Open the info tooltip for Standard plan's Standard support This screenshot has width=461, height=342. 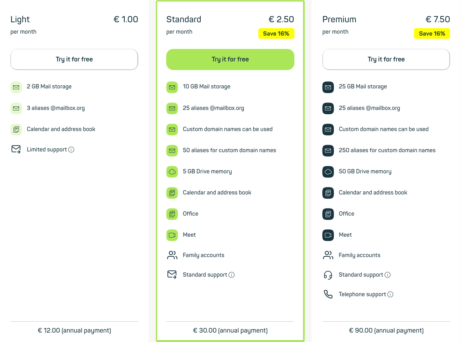(232, 275)
